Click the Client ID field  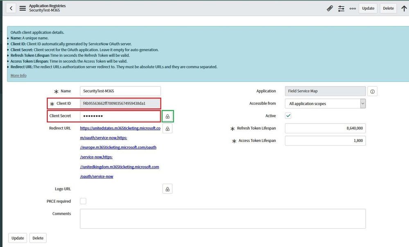pos(120,103)
